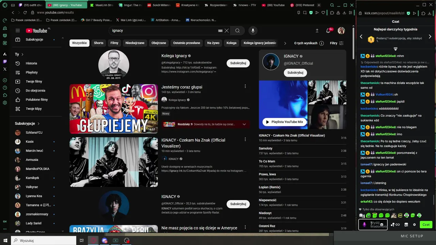436x245 pixels.
Task: Clear the search query with X
Action: [227, 31]
